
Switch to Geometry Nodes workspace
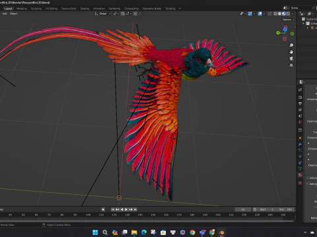[x=152, y=9]
